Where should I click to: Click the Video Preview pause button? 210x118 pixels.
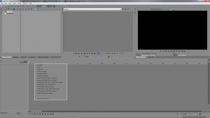pos(171,51)
